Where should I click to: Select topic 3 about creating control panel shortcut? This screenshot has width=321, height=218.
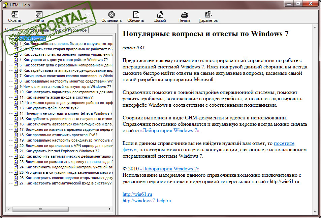coord(66,54)
